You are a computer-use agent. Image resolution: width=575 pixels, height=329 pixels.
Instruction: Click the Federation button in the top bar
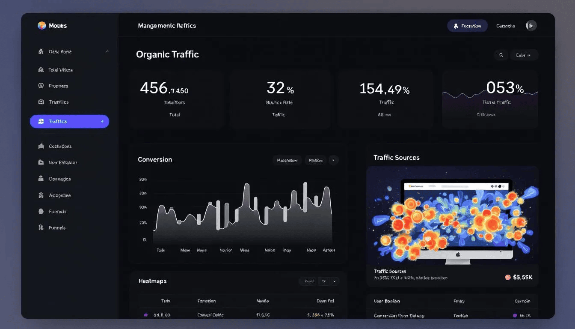tap(468, 26)
